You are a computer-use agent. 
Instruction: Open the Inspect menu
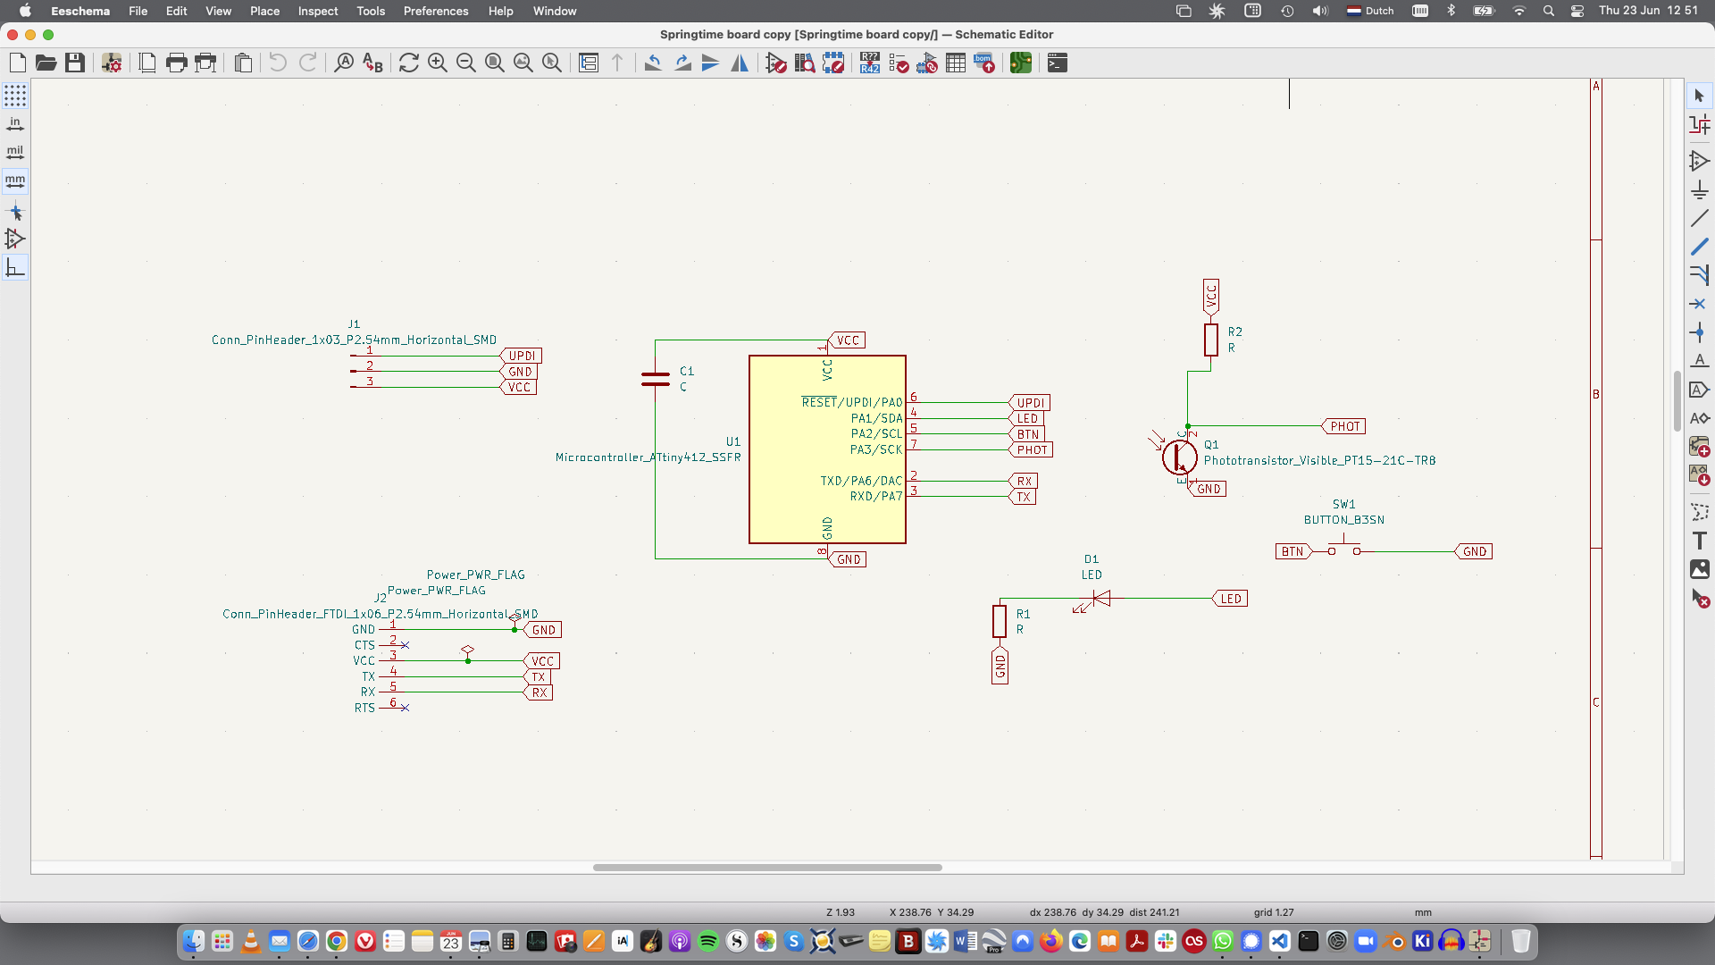tap(318, 11)
